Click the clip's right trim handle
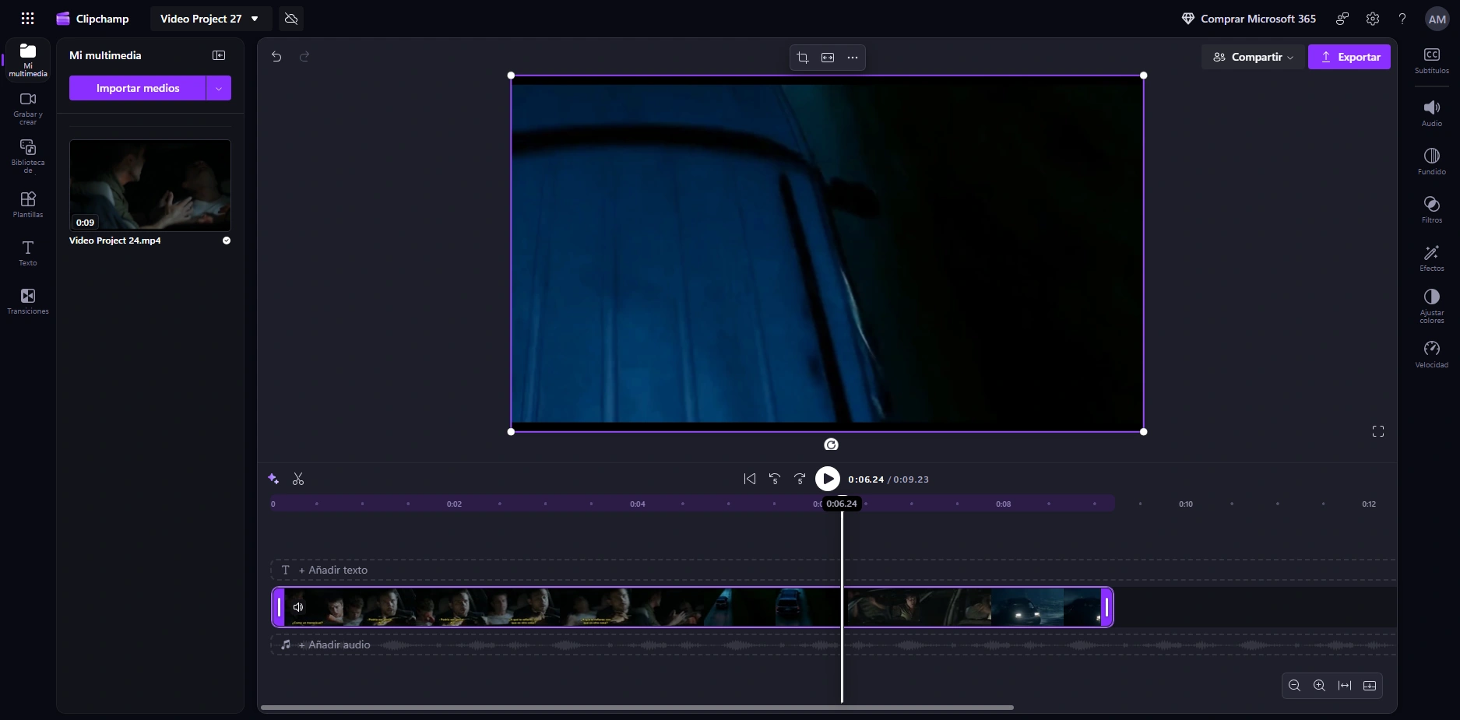 click(x=1106, y=607)
